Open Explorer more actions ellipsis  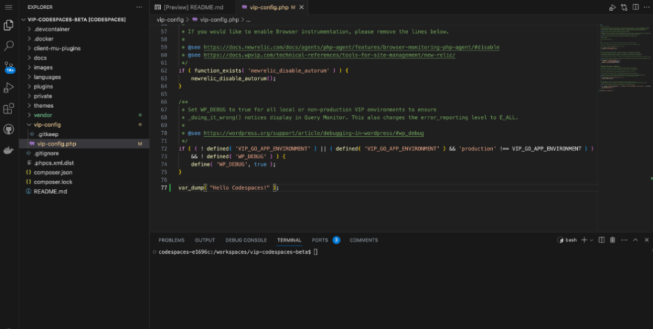pos(139,7)
